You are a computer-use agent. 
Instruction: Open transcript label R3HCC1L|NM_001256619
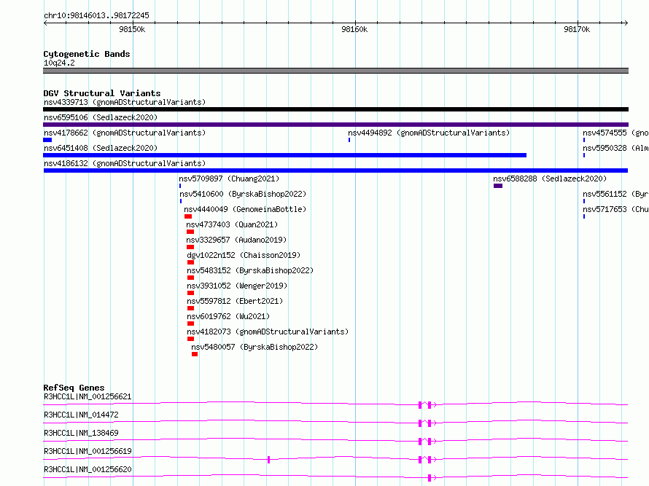click(x=88, y=451)
